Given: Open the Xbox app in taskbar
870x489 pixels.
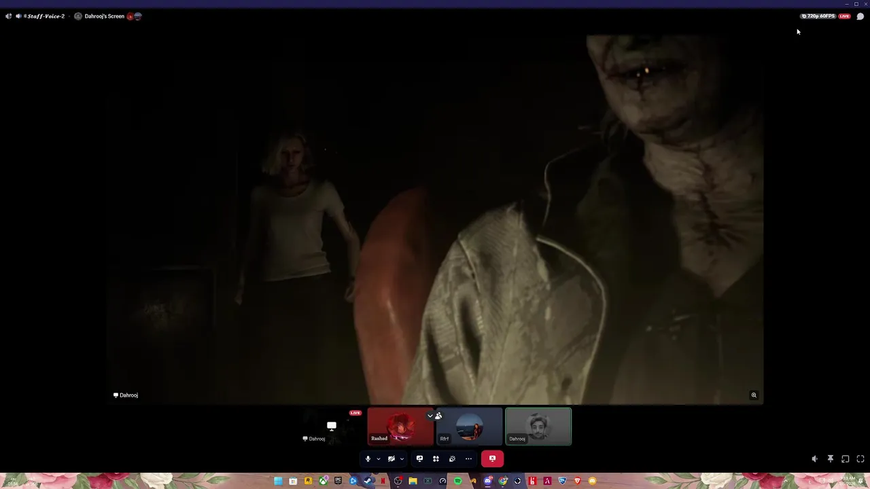Looking at the screenshot, I should click(323, 481).
